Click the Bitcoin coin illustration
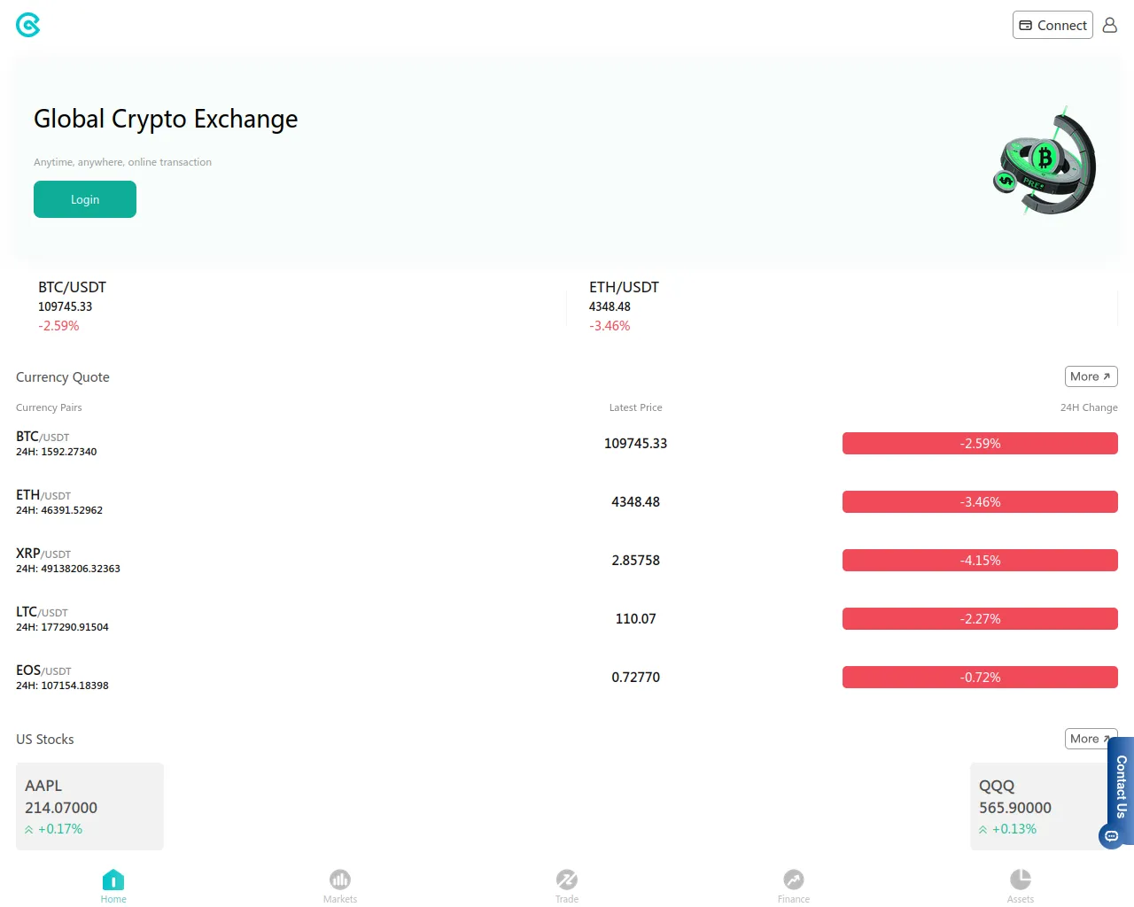Screen dimensions: 1134x907 pos(1045,162)
